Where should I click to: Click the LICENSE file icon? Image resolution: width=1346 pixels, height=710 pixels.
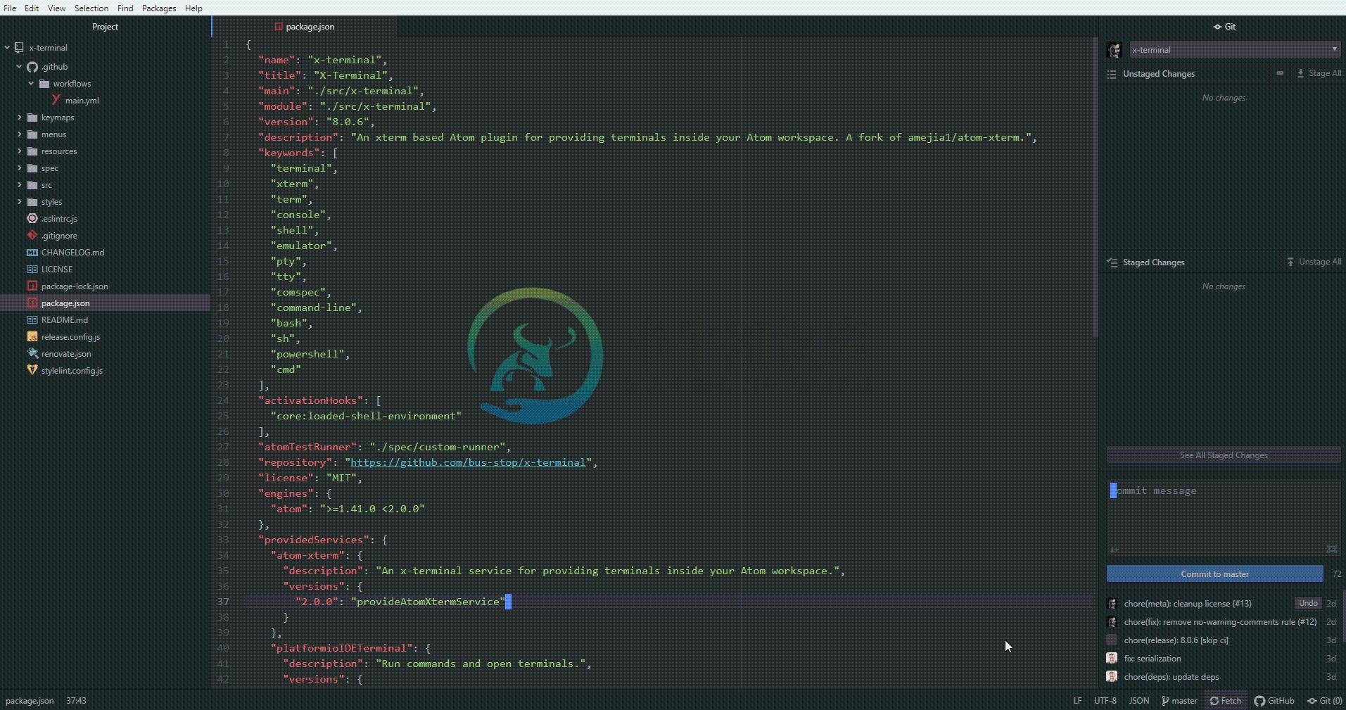click(32, 270)
